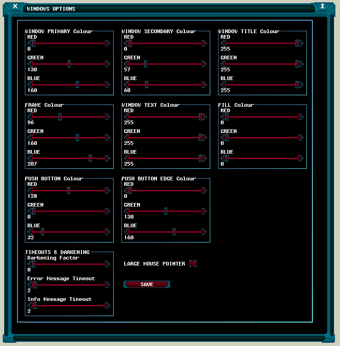Click the Window Text Green slider handle
The image size is (340, 346).
tap(200, 138)
